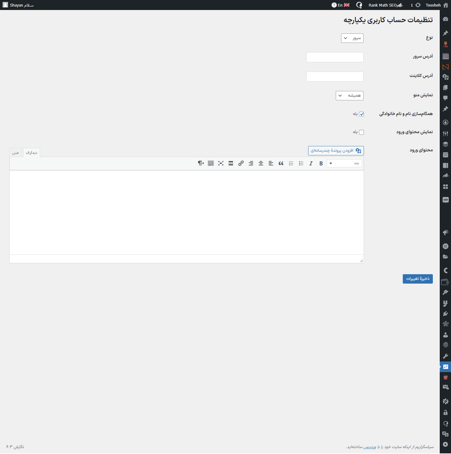Insert the Read More tag
The image size is (451, 454).
coord(231,163)
